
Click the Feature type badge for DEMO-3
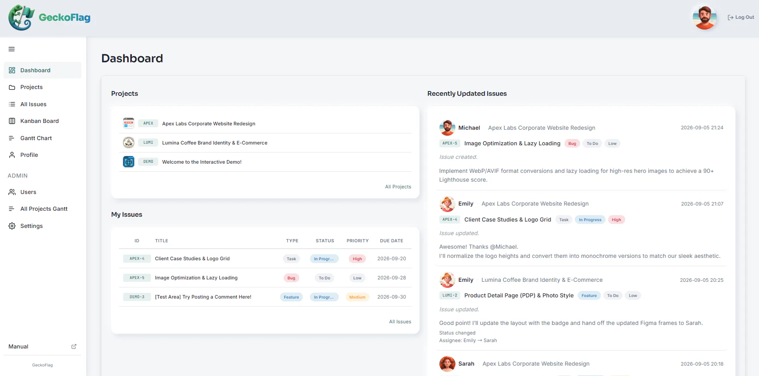[291, 297]
